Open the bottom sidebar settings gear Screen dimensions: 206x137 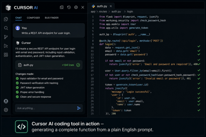point(6,110)
